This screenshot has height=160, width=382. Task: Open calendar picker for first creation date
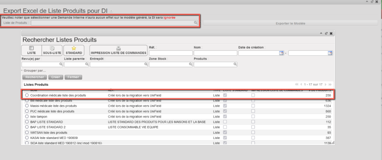point(281,53)
